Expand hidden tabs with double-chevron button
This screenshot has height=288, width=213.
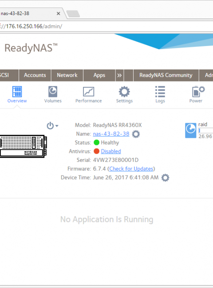click(x=119, y=75)
